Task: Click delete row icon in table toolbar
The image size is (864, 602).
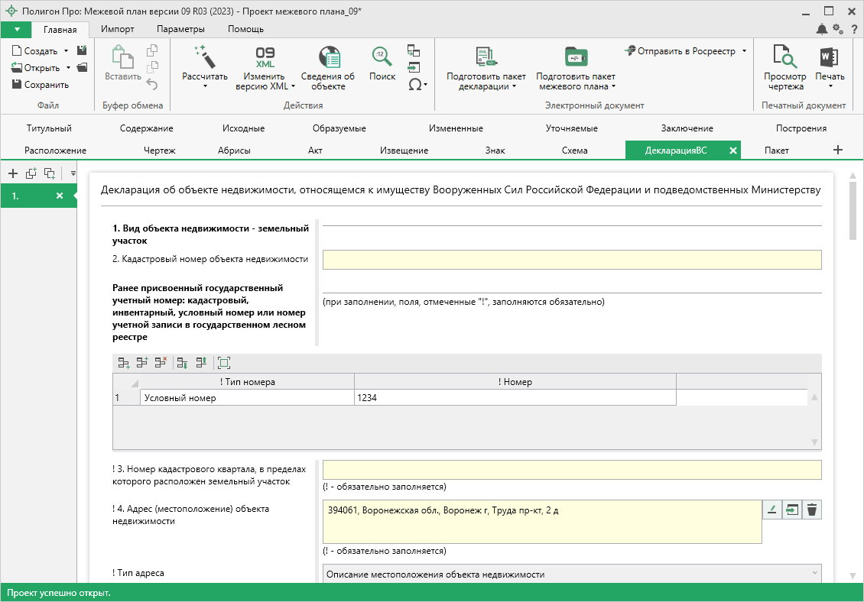Action: [x=161, y=363]
